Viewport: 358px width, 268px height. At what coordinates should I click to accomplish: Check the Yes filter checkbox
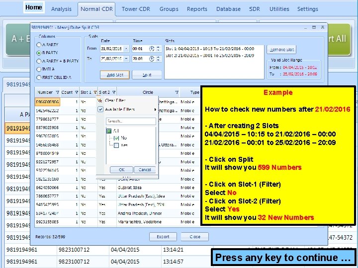[x=116, y=145]
